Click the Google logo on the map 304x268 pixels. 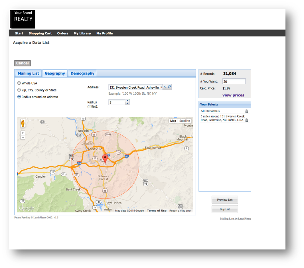pyautogui.click(x=27, y=208)
